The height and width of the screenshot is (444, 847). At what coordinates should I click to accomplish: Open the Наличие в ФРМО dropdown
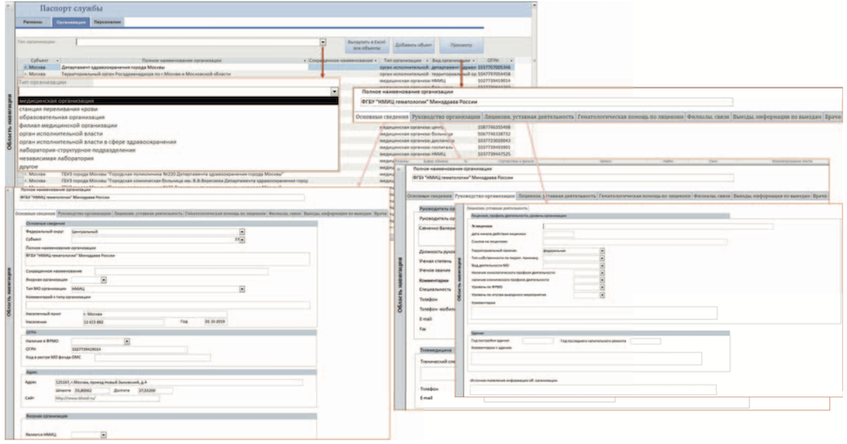[127, 341]
